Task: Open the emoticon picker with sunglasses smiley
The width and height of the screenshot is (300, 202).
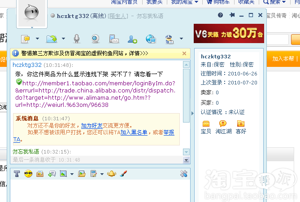Action: 28,173
